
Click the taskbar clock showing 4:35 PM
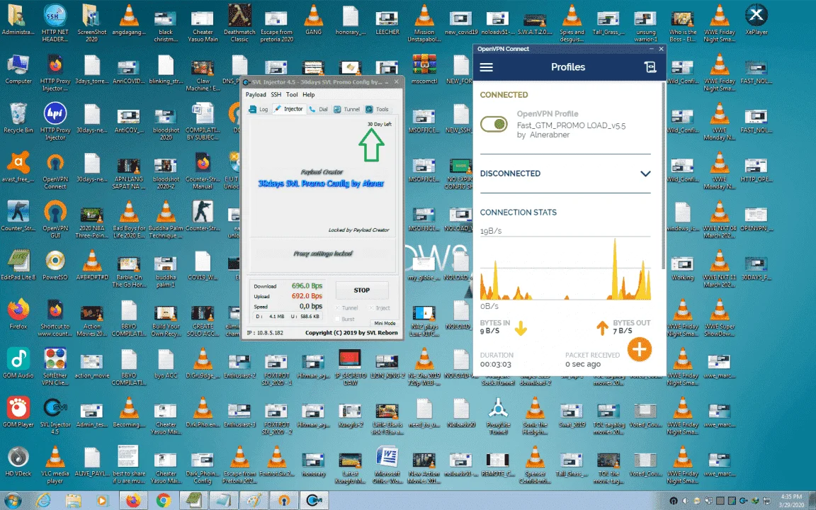[x=791, y=501]
